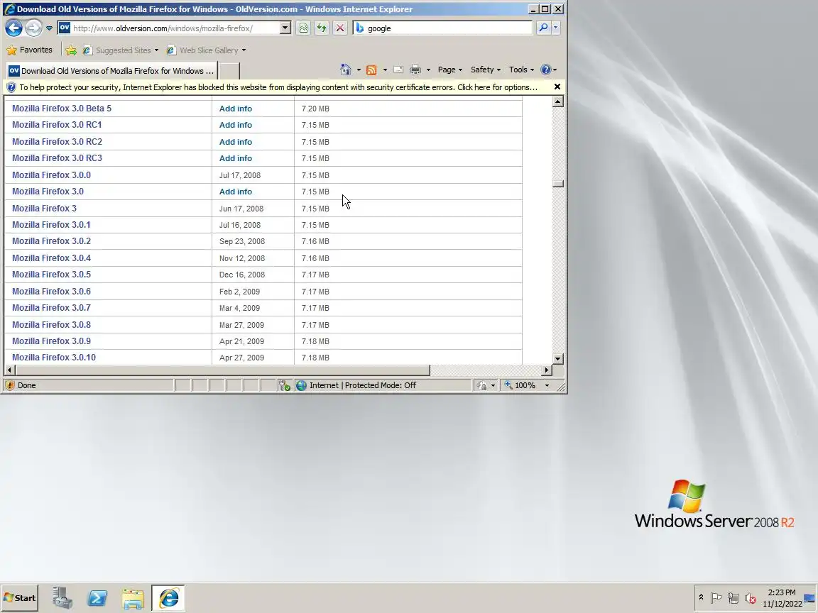Click the oldversion.com address bar
This screenshot has width=818, height=613.
click(175, 28)
